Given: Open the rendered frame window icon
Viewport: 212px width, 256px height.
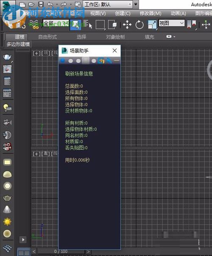Looking at the screenshot, I should (x=7, y=69).
